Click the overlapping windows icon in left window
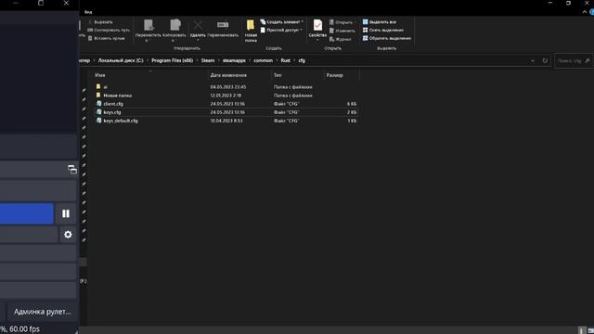This screenshot has width=594, height=334. point(72,169)
